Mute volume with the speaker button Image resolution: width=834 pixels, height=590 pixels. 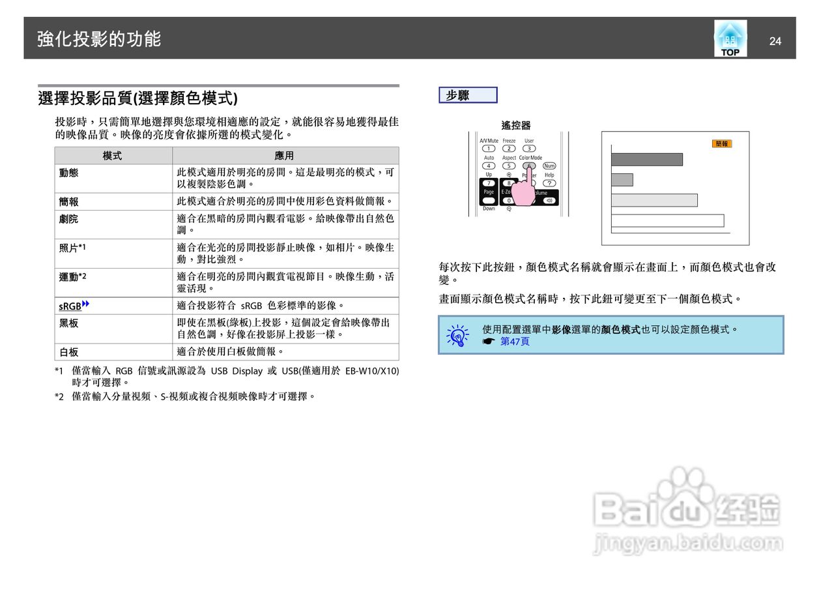tap(551, 200)
